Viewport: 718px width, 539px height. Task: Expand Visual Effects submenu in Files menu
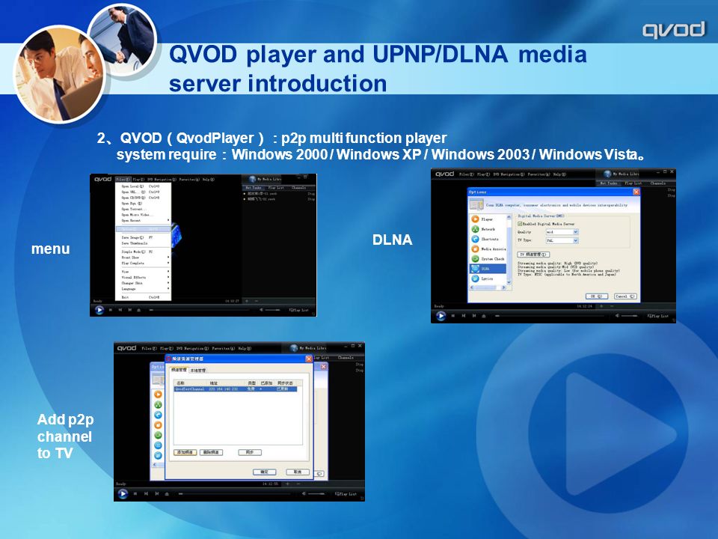(144, 277)
